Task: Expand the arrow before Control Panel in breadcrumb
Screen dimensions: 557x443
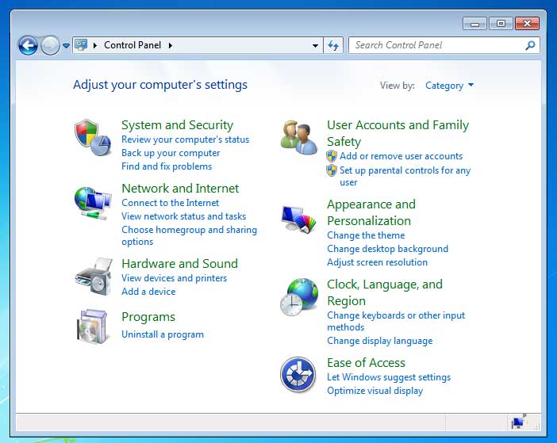Action: click(x=95, y=45)
